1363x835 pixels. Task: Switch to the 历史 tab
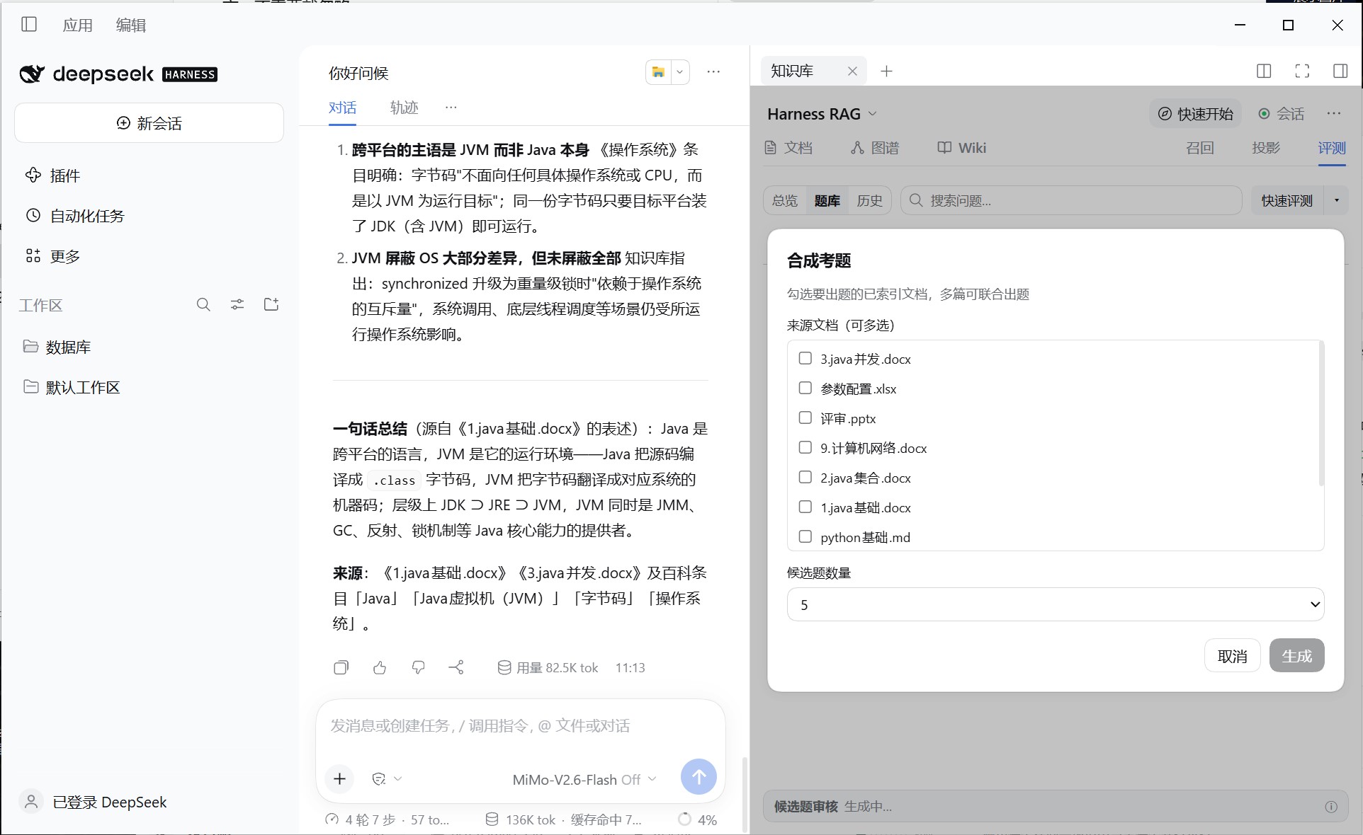pyautogui.click(x=869, y=200)
